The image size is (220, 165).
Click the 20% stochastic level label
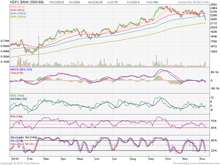pos(214,151)
